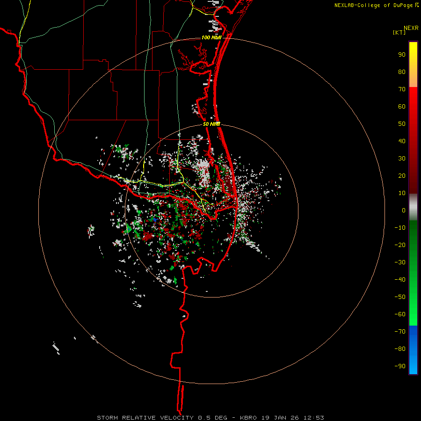421x421 pixels.
Task: Click the 100 NMI range ring label
Action: pos(211,37)
